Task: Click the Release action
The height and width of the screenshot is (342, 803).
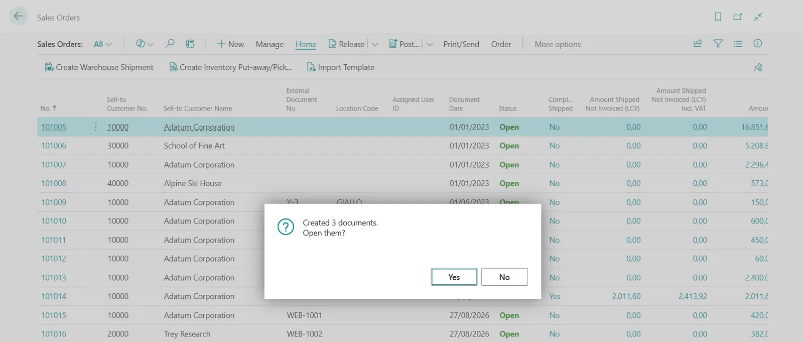Action: pos(347,44)
